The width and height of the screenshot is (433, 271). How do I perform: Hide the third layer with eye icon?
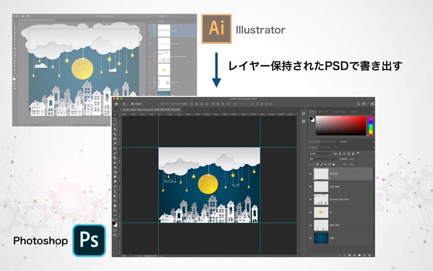click(310, 200)
